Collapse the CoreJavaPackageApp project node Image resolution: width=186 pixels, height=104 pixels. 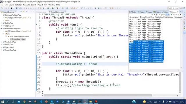(x=1, y=15)
